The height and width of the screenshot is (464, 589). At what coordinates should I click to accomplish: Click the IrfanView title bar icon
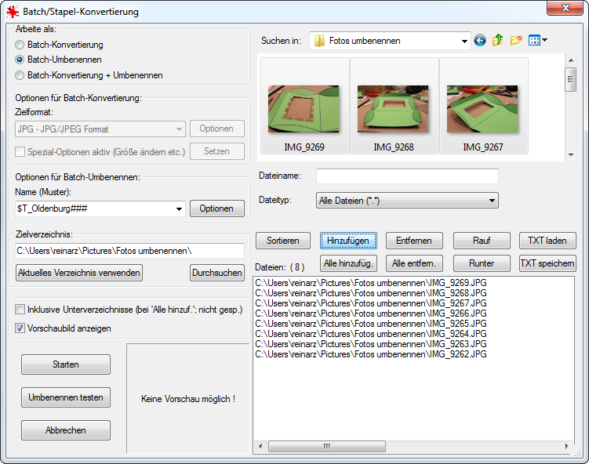pyautogui.click(x=13, y=12)
